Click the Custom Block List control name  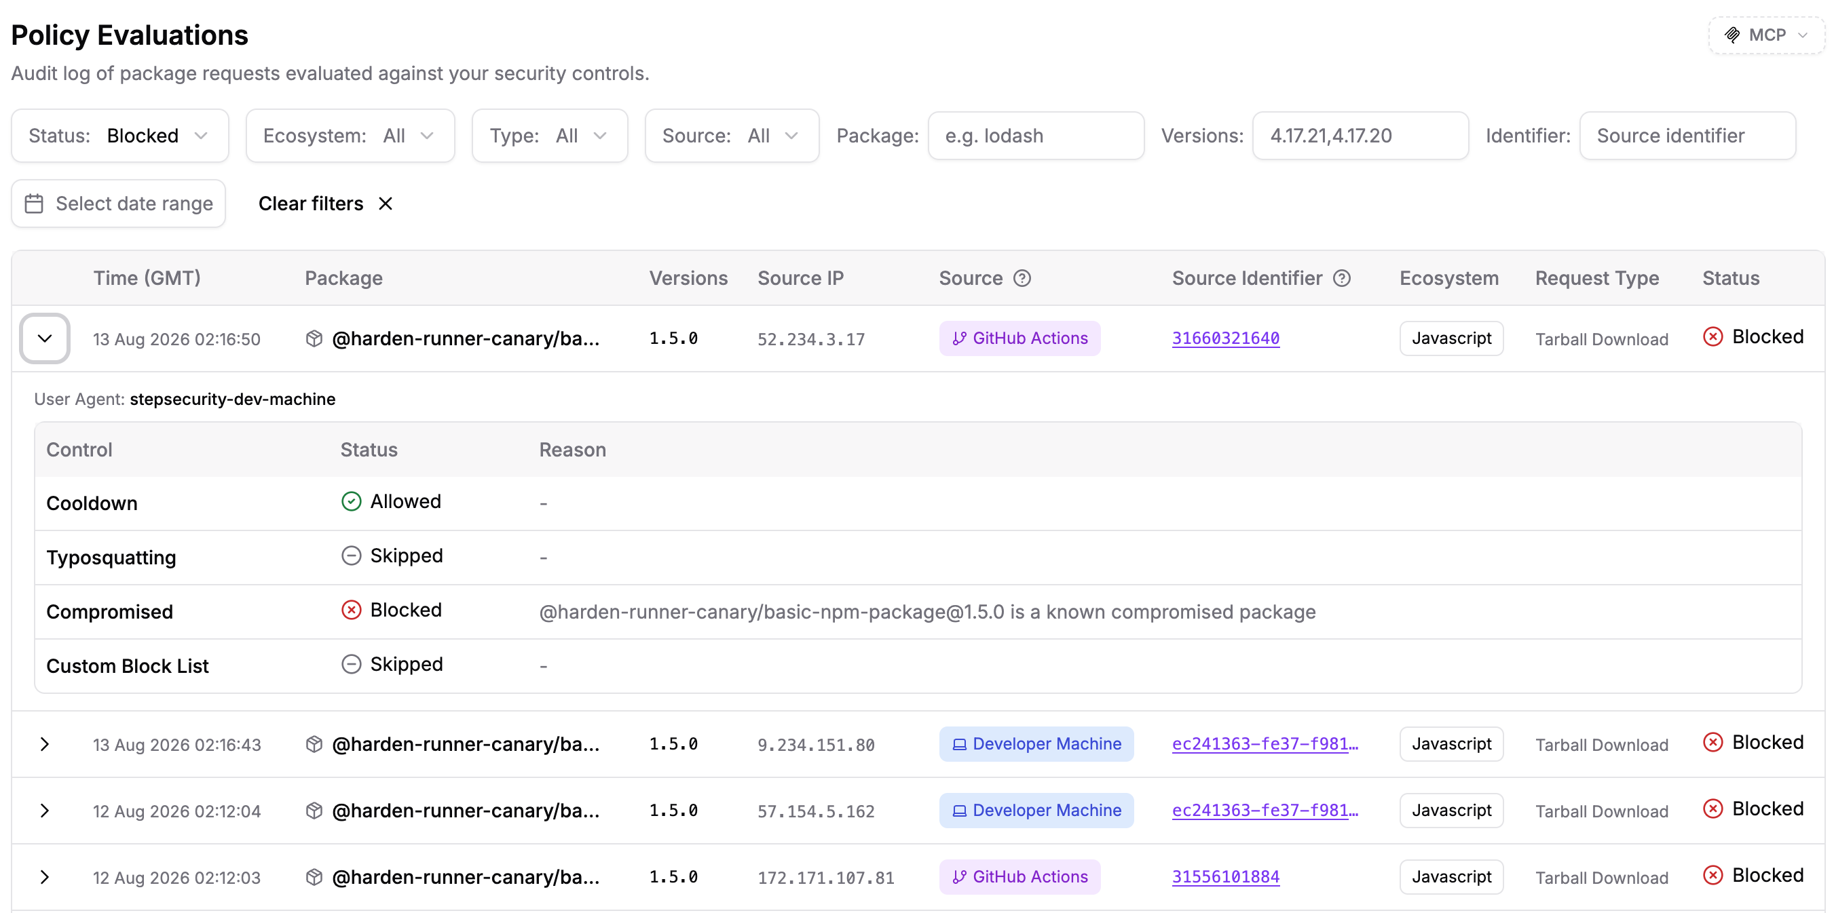(128, 666)
